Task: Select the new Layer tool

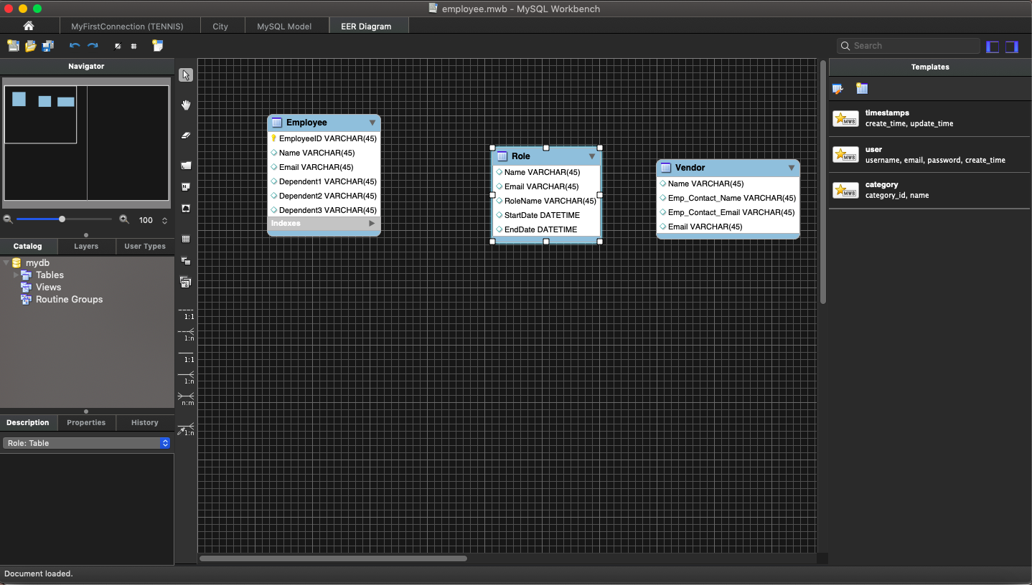Action: [x=186, y=165]
